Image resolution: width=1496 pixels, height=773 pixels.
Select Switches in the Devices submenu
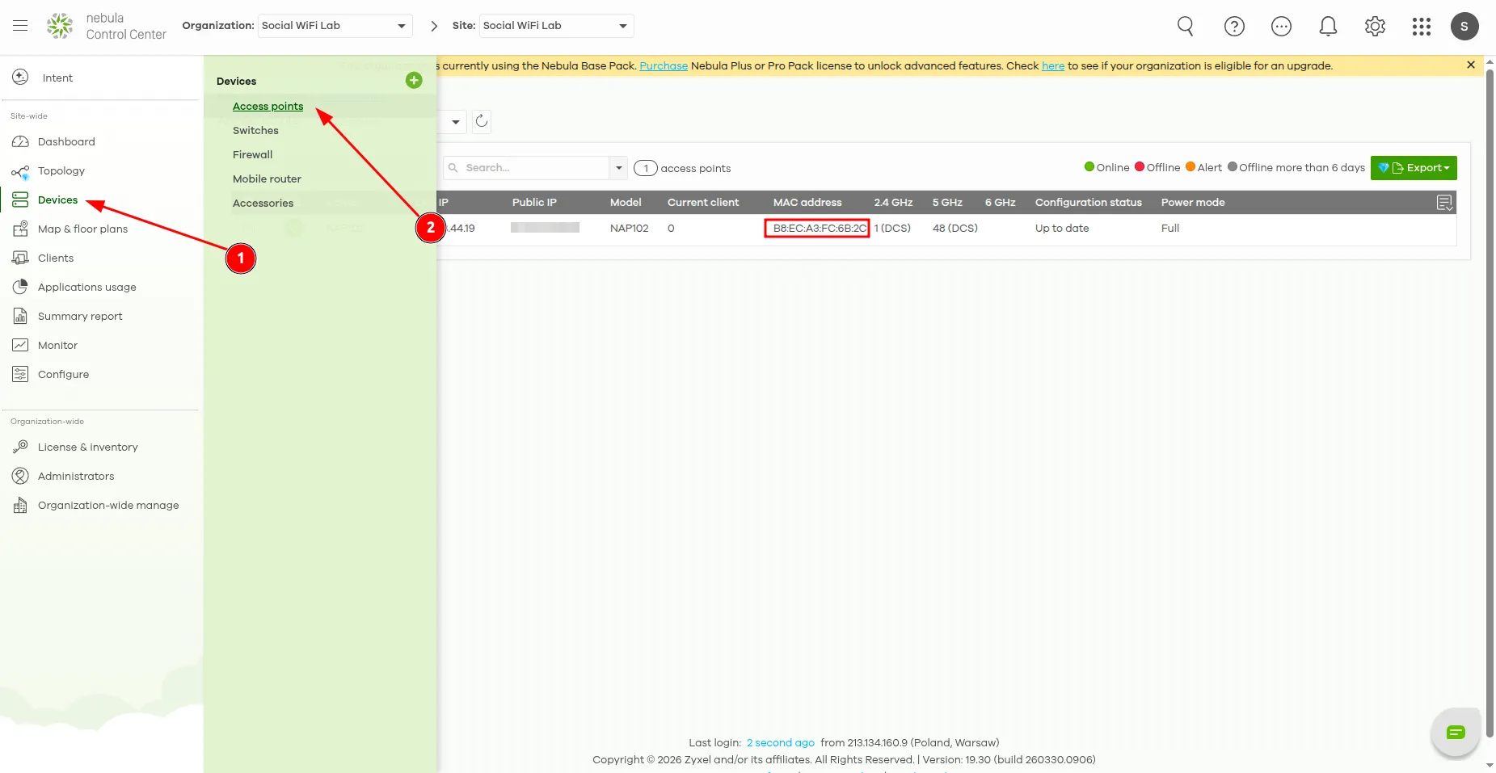255,130
